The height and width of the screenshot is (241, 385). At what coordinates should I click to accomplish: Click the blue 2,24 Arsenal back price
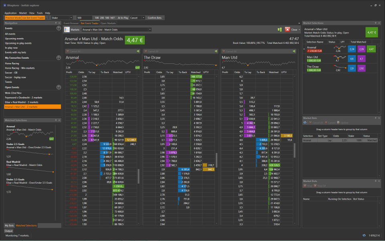pyautogui.click(x=352, y=49)
